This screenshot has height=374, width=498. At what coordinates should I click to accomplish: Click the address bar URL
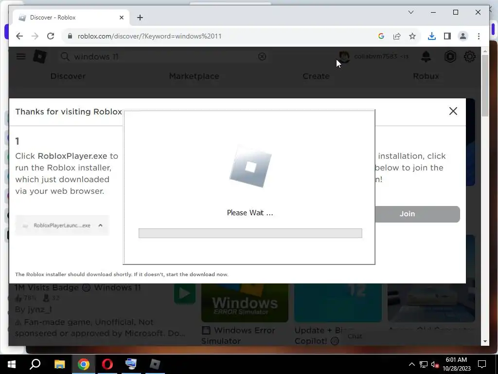tap(150, 36)
